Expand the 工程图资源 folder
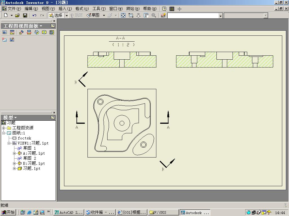 coord(3,128)
